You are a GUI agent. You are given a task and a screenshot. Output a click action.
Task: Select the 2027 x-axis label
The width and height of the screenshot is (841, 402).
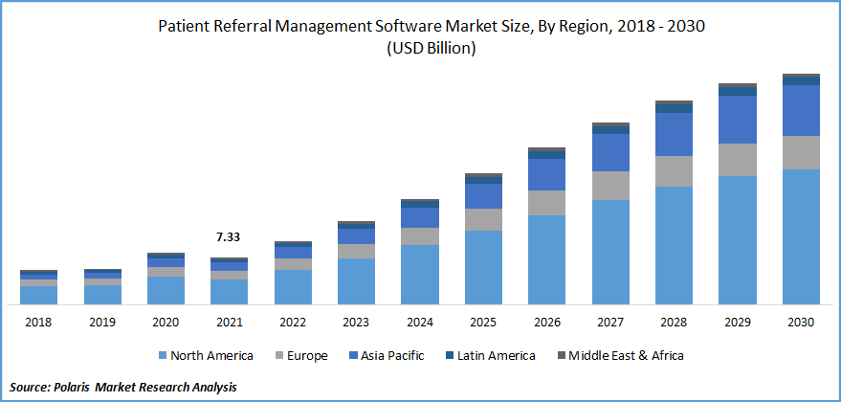[610, 323]
